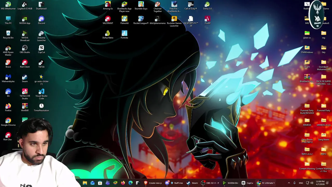This screenshot has height=187, width=332.
Task: Open the VALORANT desktop shortcut
Action: pos(108,20)
